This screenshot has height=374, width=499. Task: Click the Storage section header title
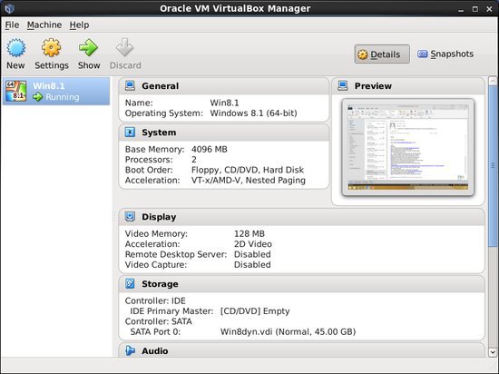(160, 284)
